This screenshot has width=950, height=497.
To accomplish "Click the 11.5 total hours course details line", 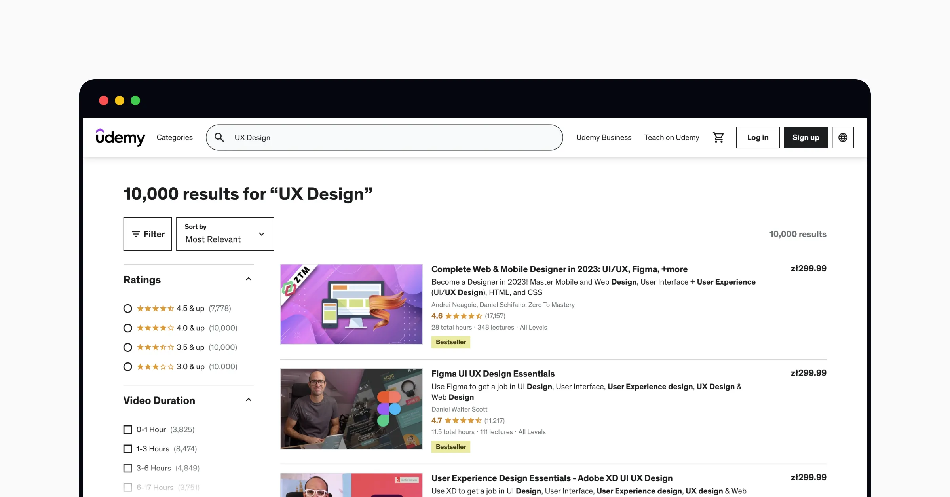I will click(488, 432).
